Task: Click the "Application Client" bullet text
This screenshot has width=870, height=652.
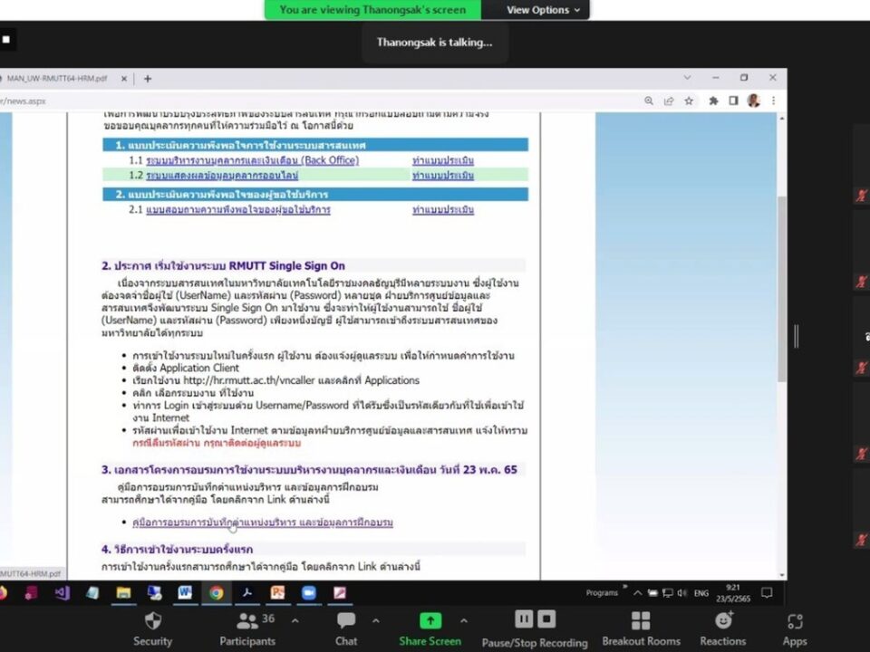Action: [x=199, y=368]
